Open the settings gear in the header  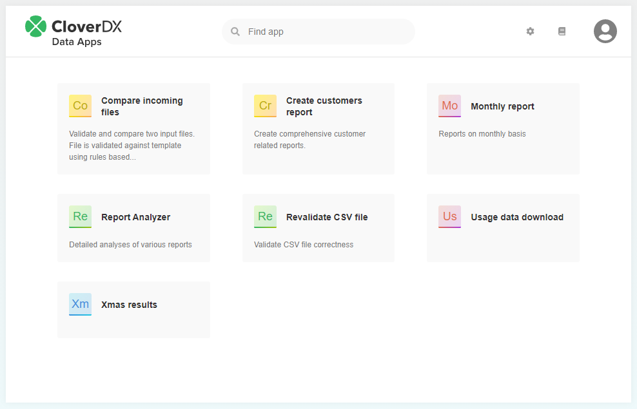(530, 31)
